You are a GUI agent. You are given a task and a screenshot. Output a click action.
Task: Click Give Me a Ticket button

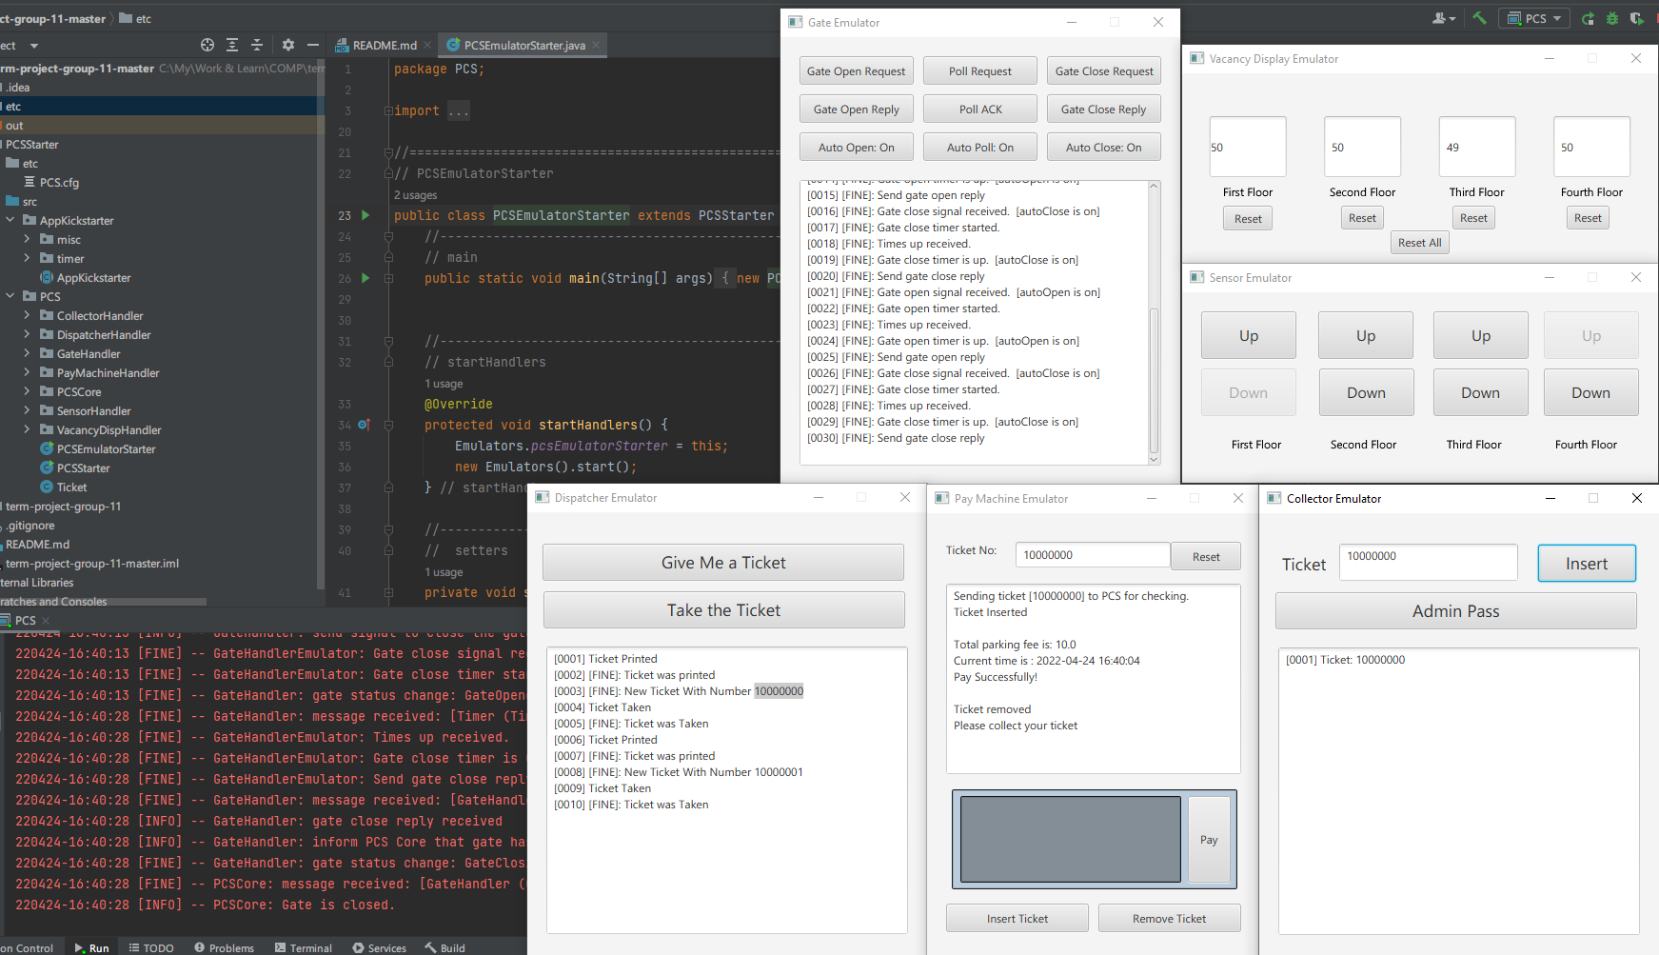pyautogui.click(x=723, y=562)
